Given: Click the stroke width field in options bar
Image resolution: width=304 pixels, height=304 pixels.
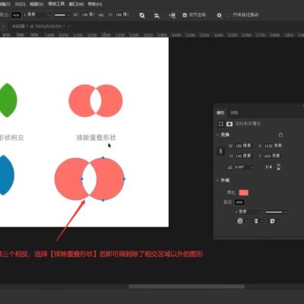Looking at the screenshot, I should (34, 15).
